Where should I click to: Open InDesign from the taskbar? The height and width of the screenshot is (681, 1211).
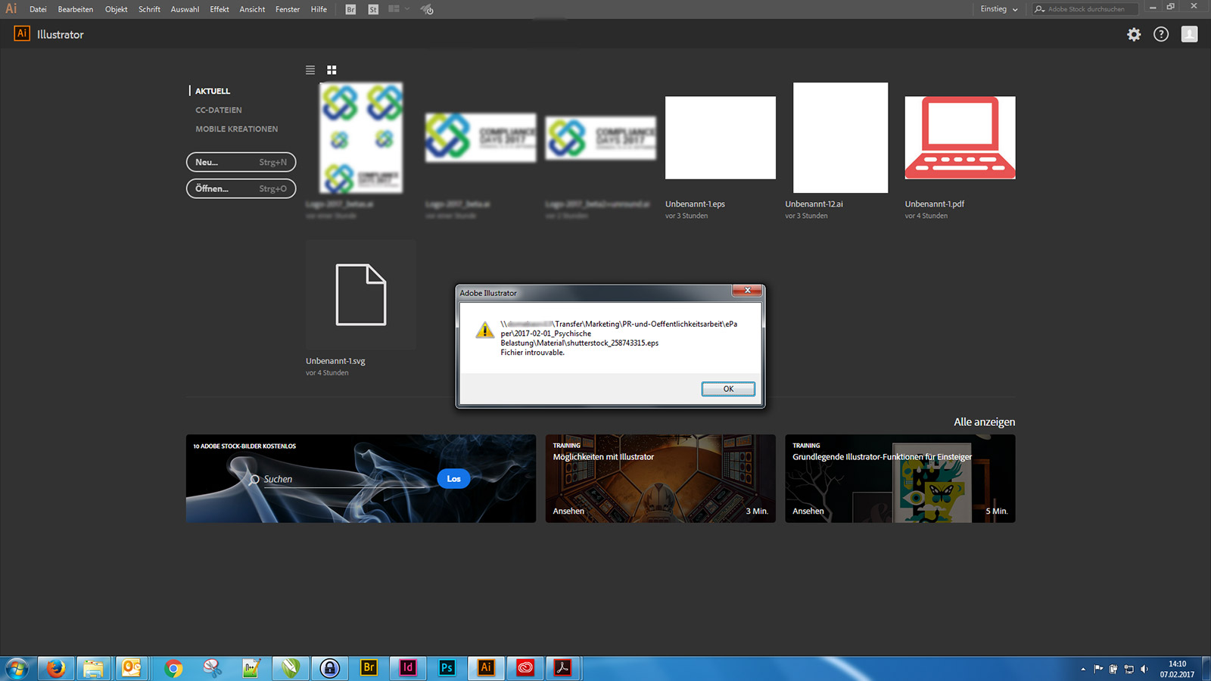(x=408, y=668)
